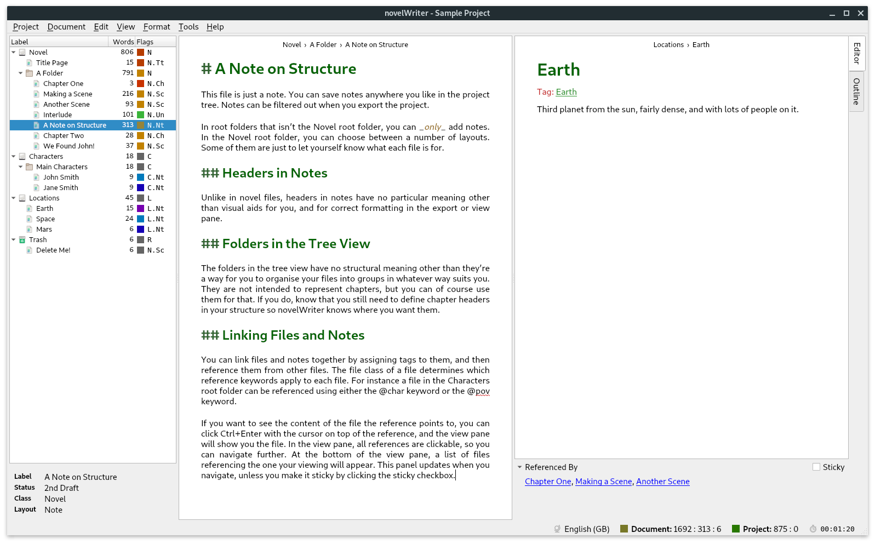875x544 pixels.
Task: Collapse the A Folder tree node
Action: (x=21, y=73)
